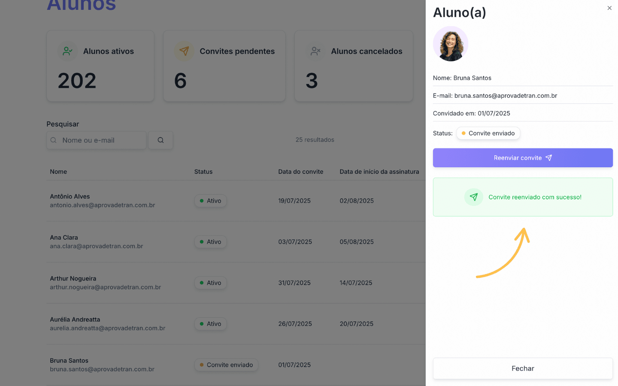618x386 pixels.
Task: Click 'Convidado em: 01/07/2025' line
Action: click(x=472, y=113)
